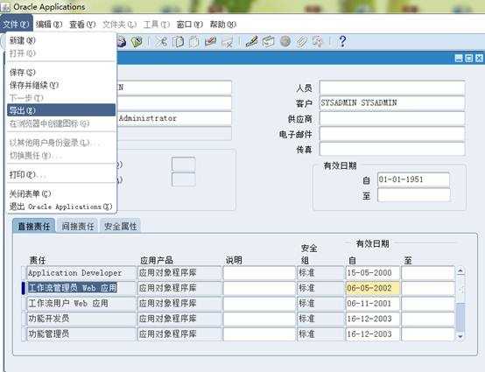The width and height of the screenshot is (485, 372).
Task: Select the Application Developer responsibility row
Action: pyautogui.click(x=81, y=273)
